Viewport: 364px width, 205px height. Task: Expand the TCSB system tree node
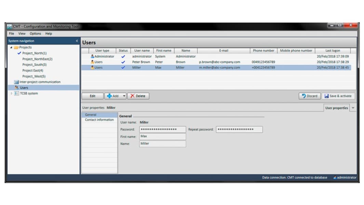pyautogui.click(x=11, y=93)
